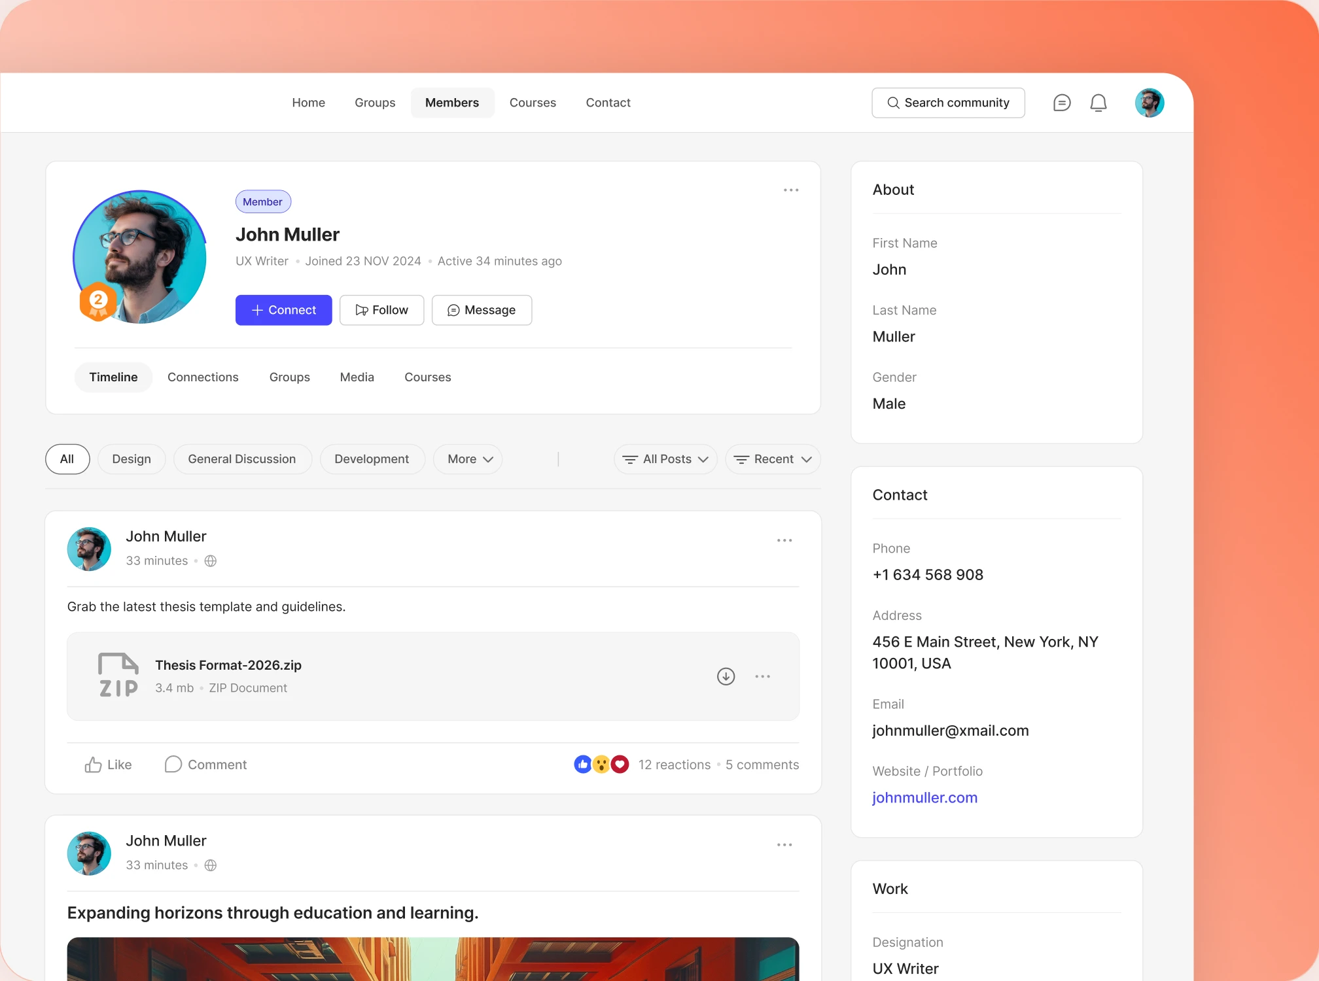Click the level 2 badge on profile photo
Screen dimensions: 1319x981
point(98,301)
